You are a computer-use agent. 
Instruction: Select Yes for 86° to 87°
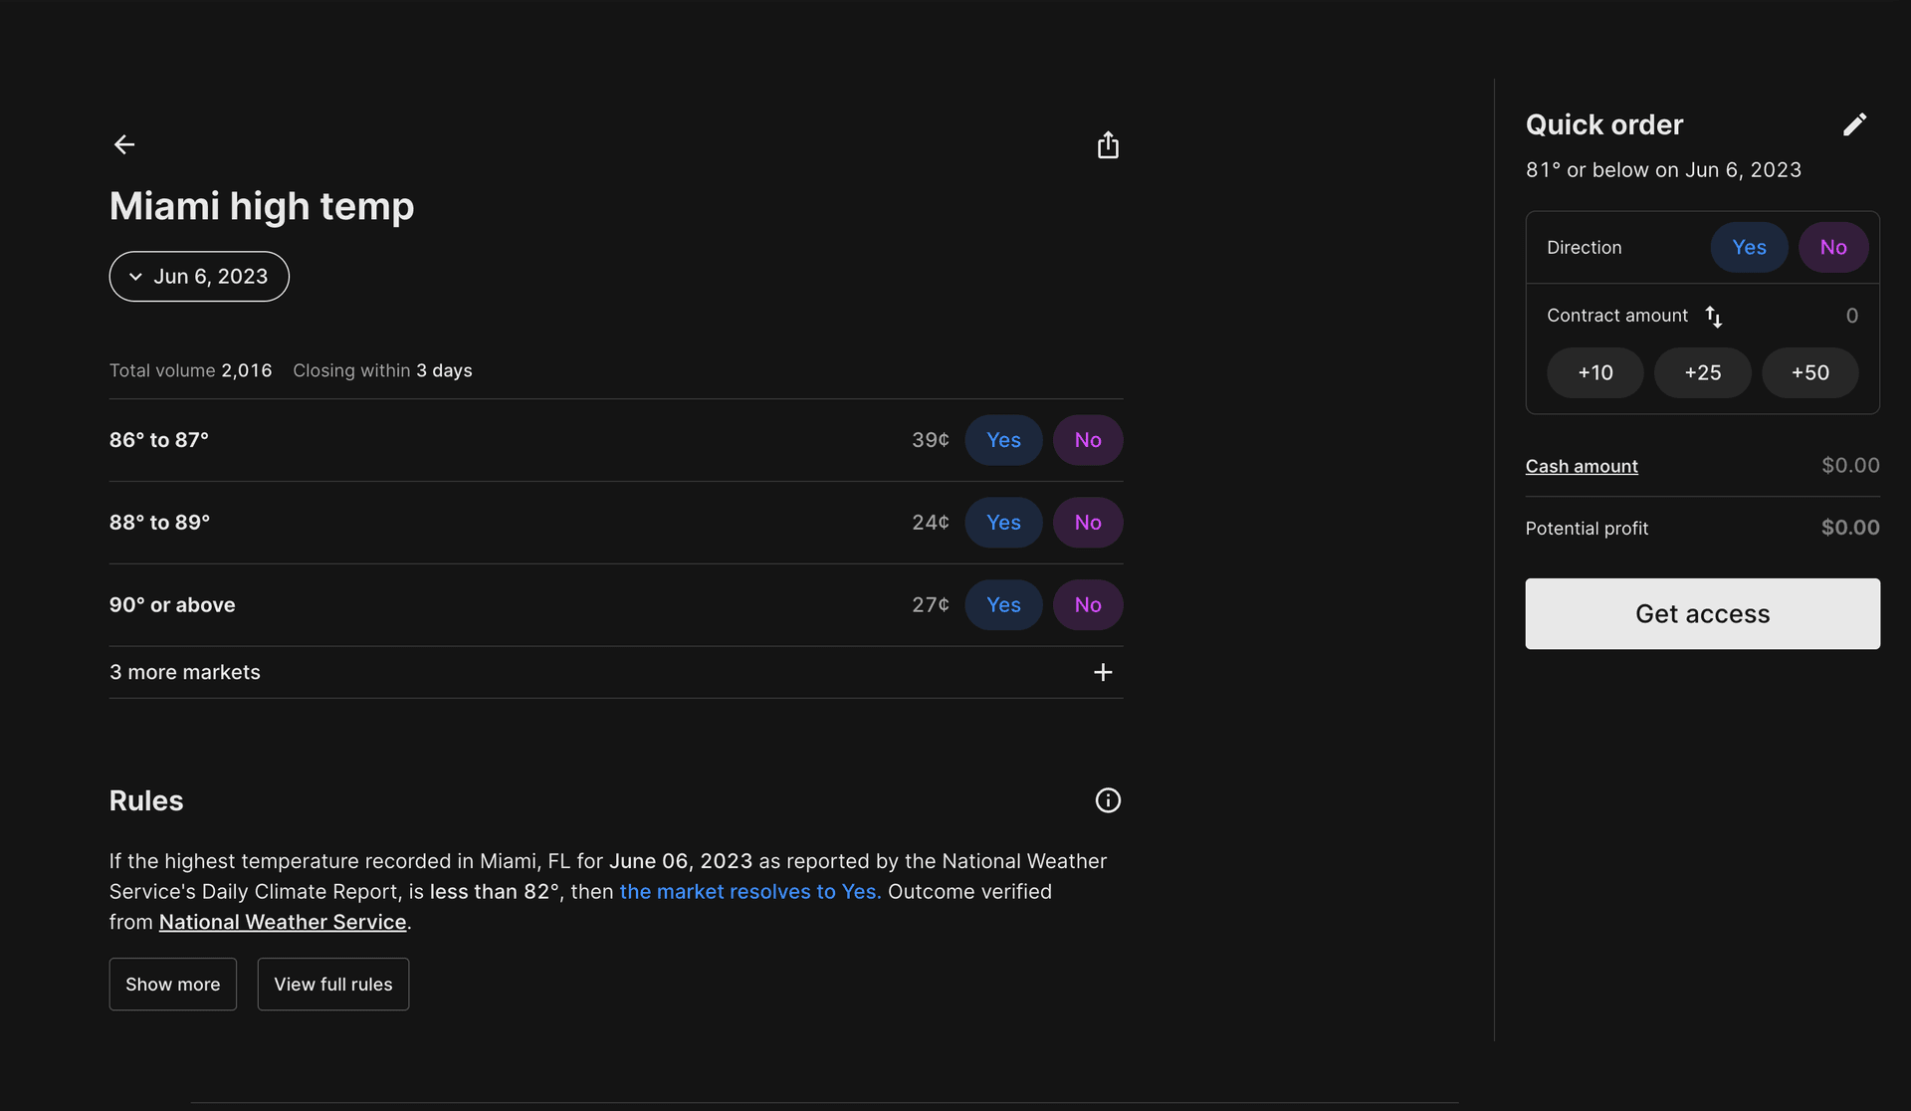click(x=1003, y=440)
